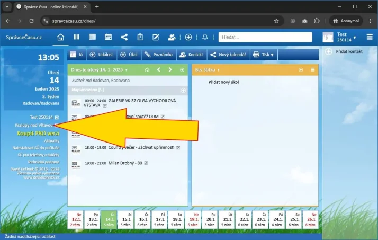Image resolution: width=378 pixels, height=240 pixels.
Task: Open the list menu icon in Bez štítku panel
Action: 312,69
